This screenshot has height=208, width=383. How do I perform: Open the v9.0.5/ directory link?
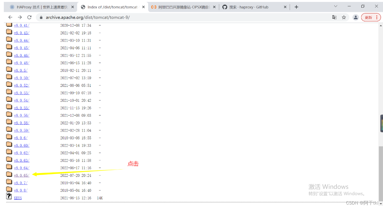click(21, 71)
